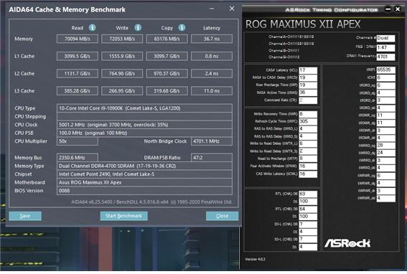Click the Write to Read Delay (tWTR_L) field

(308, 143)
